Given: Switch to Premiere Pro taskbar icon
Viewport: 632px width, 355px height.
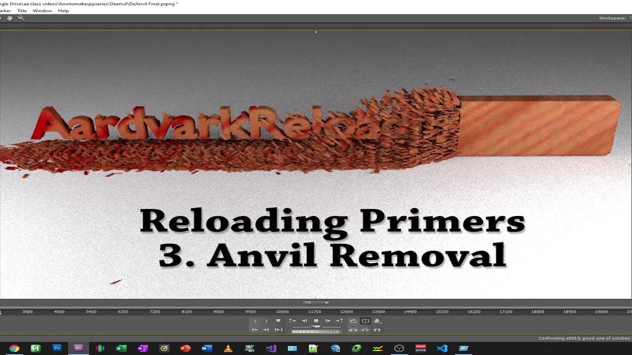Looking at the screenshot, I should 78,348.
